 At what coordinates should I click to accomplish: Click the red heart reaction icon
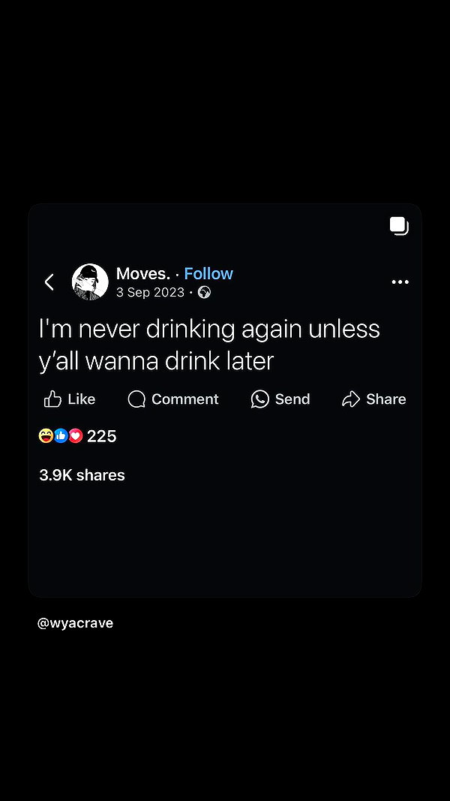[x=76, y=435]
